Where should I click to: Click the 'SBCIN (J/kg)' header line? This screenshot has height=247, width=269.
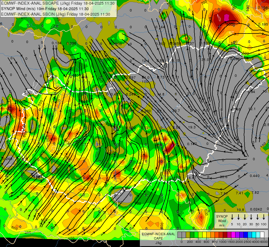click(56, 14)
